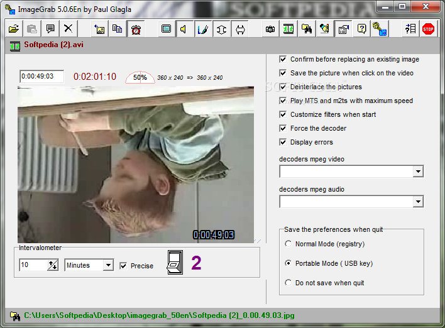Viewport: 445px width, 328px height.
Task: Click the upside-down video preview image
Action: click(136, 165)
